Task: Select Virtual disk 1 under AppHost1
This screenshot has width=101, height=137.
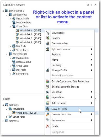Action: point(27,113)
